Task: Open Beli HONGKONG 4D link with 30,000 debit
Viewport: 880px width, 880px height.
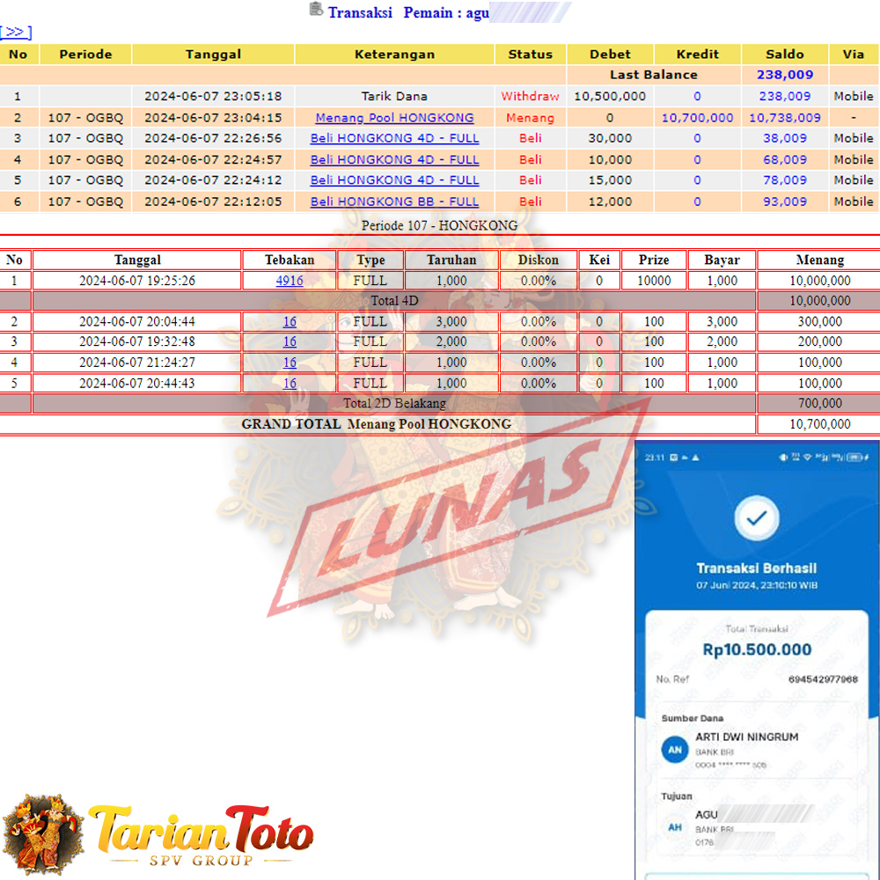Action: pos(394,138)
